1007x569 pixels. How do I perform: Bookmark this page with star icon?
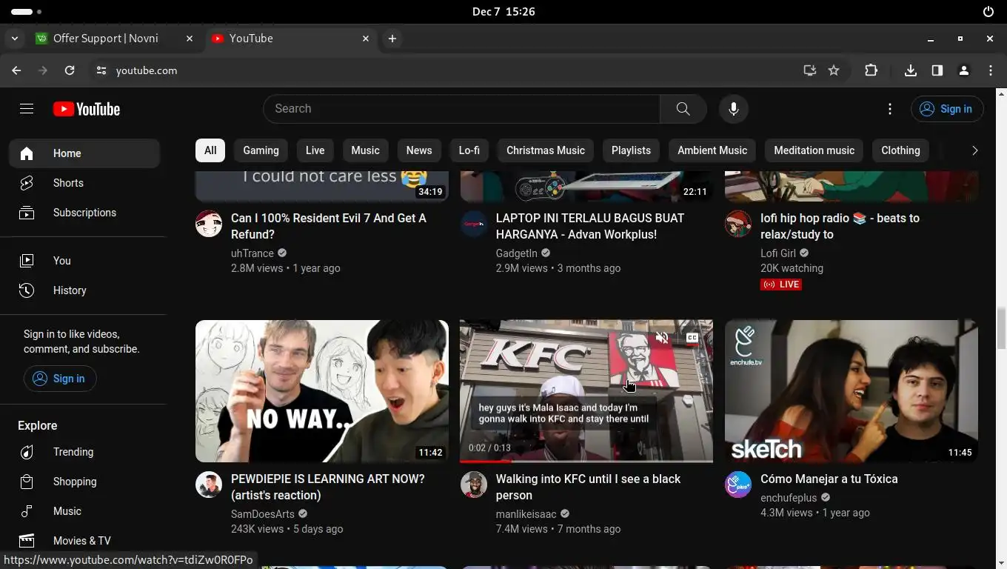tap(834, 70)
